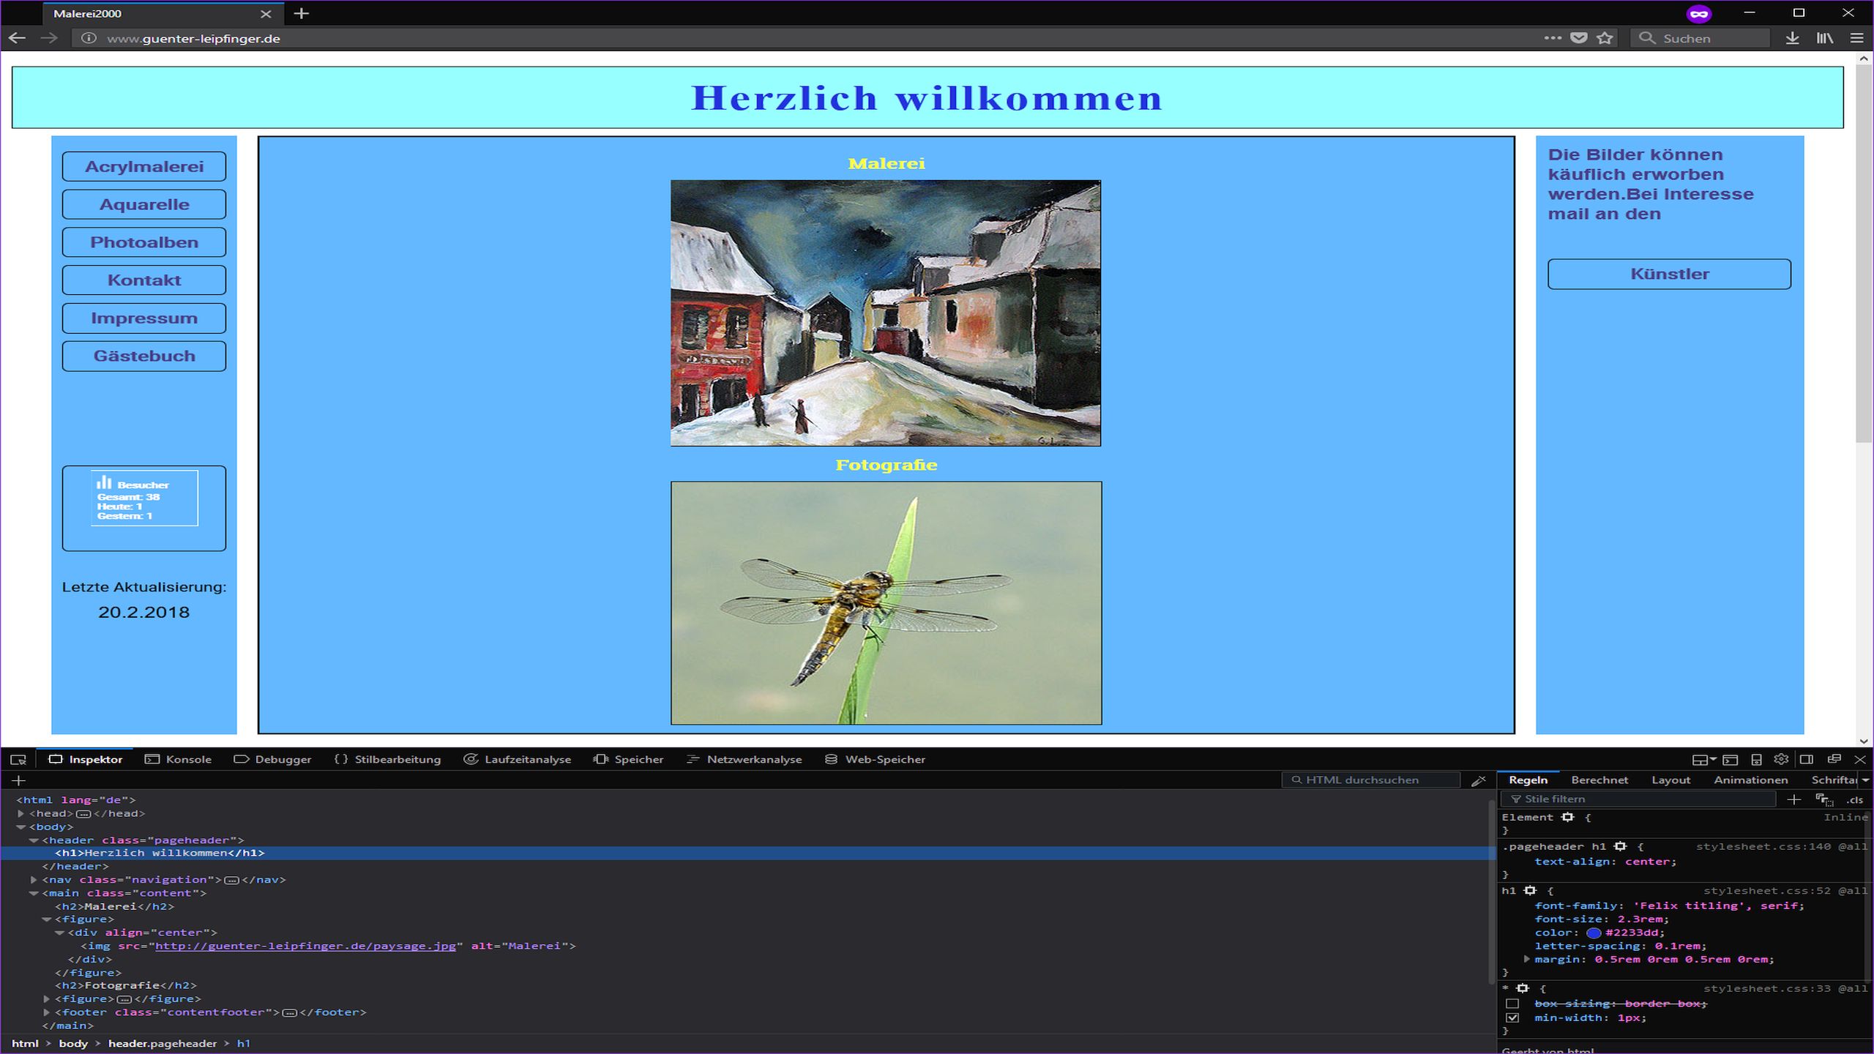1874x1054 pixels.
Task: Bookmark this page with the star icon
Action: (1605, 38)
